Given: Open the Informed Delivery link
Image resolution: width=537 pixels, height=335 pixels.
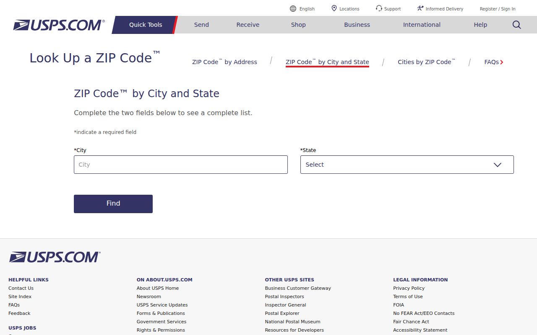Looking at the screenshot, I should tap(444, 9).
